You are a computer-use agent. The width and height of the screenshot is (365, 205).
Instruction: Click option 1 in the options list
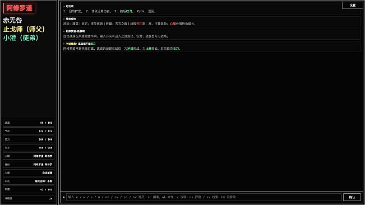[x=73, y=11]
